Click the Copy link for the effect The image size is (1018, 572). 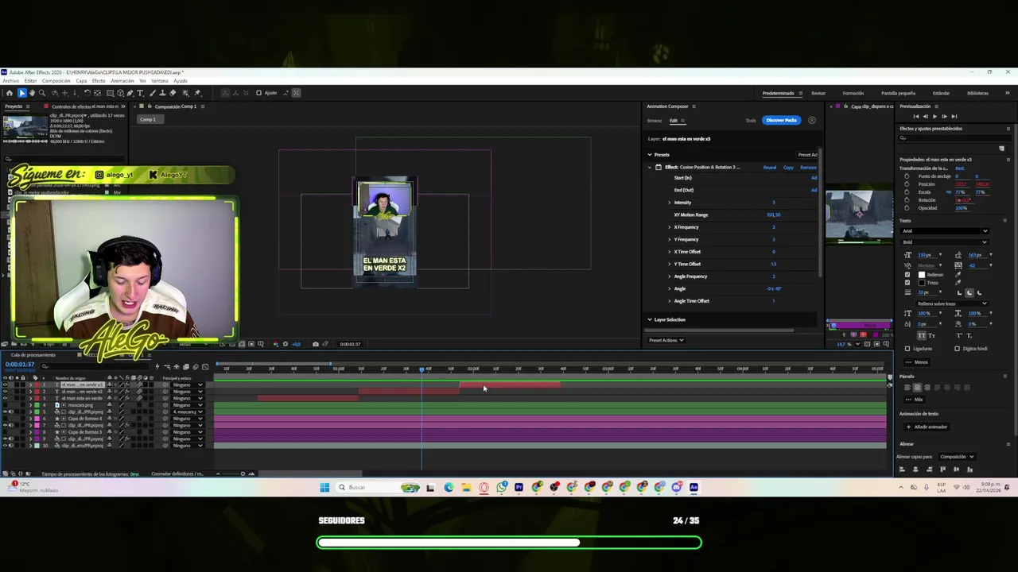tap(788, 168)
